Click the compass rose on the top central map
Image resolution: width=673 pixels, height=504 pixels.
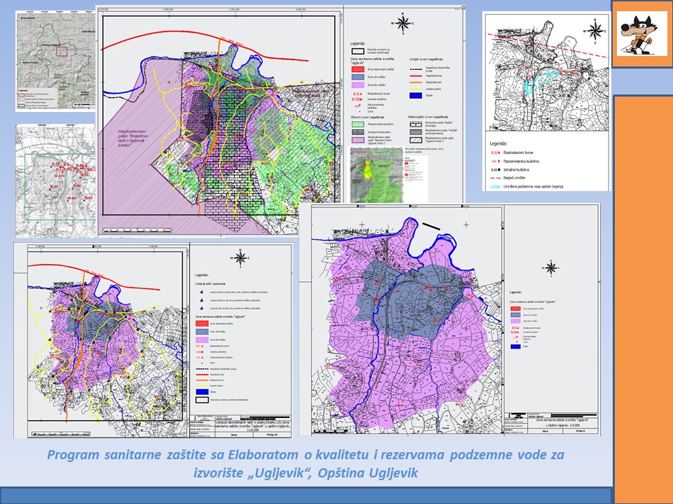click(x=403, y=24)
